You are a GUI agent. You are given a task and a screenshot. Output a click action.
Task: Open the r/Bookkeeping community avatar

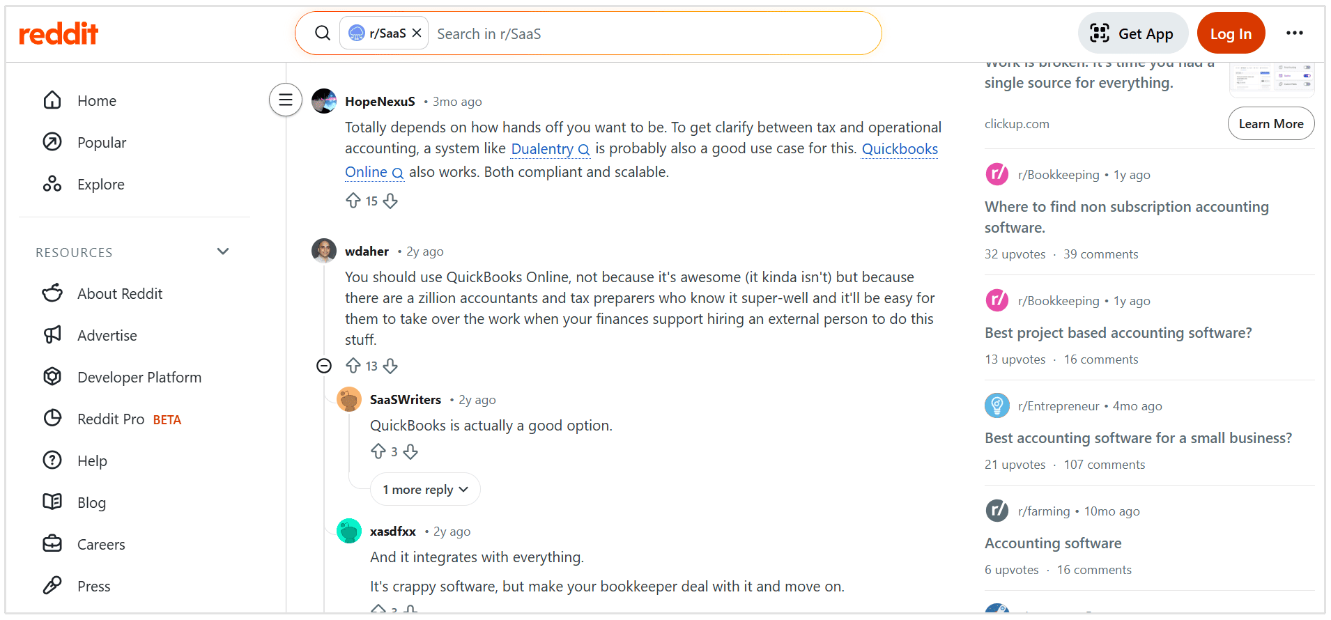[997, 174]
